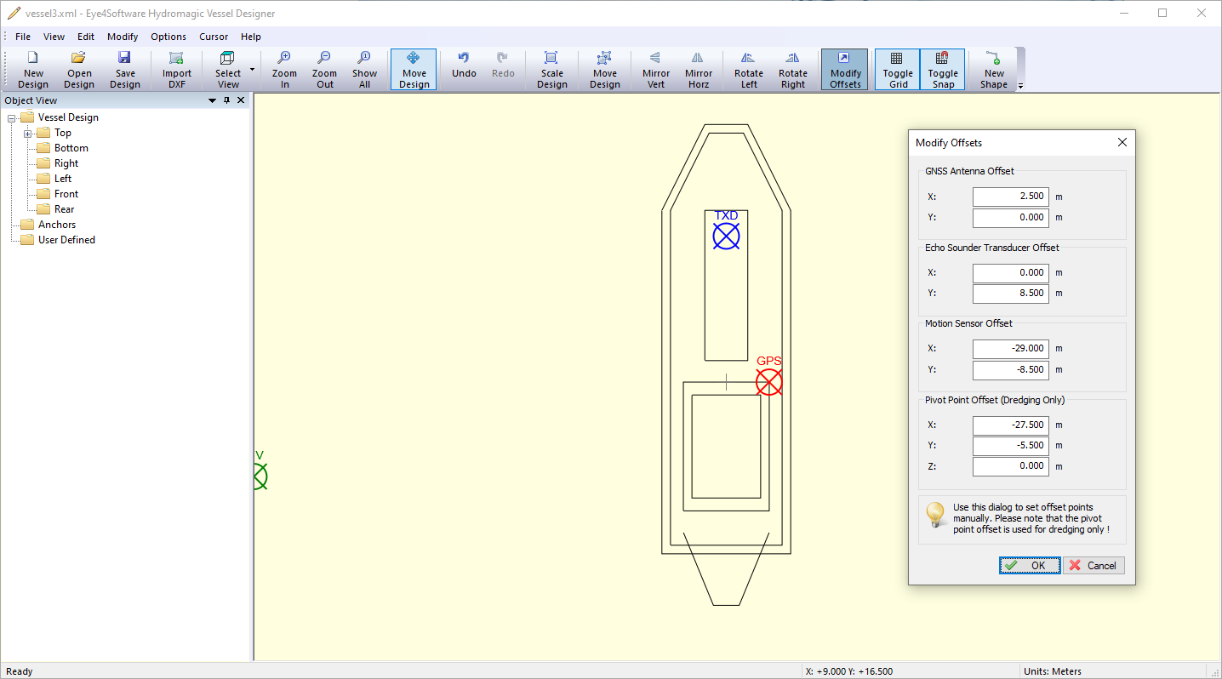
Task: Cancel the Modify Offsets dialog
Action: [1094, 565]
